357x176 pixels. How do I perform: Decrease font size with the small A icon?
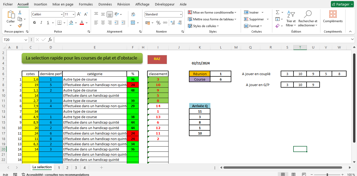pyautogui.click(x=86, y=14)
